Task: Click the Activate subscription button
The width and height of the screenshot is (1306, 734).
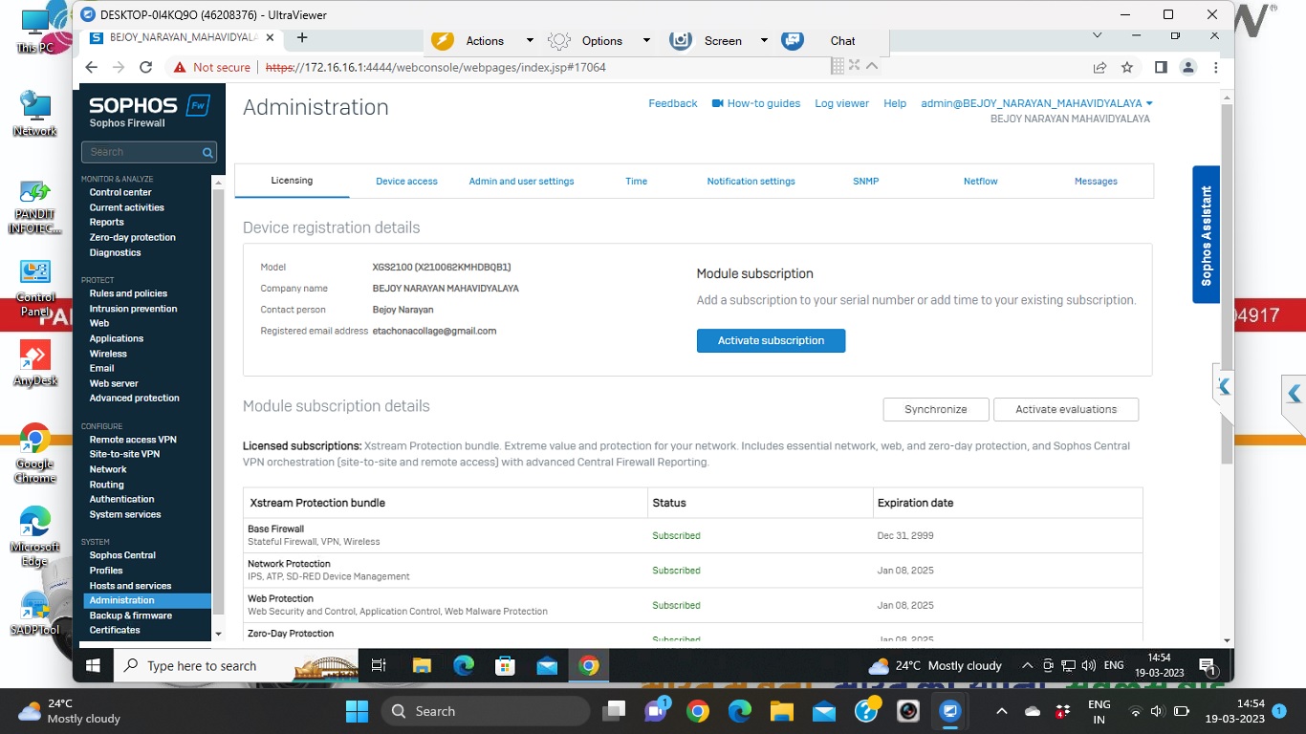Action: [771, 340]
